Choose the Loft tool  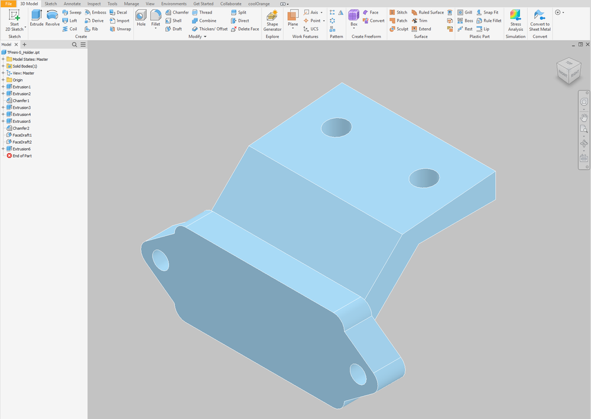point(70,21)
